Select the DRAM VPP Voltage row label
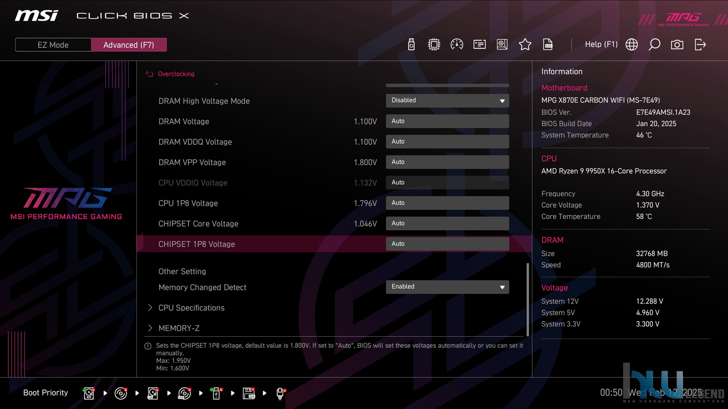The image size is (728, 409). click(192, 163)
